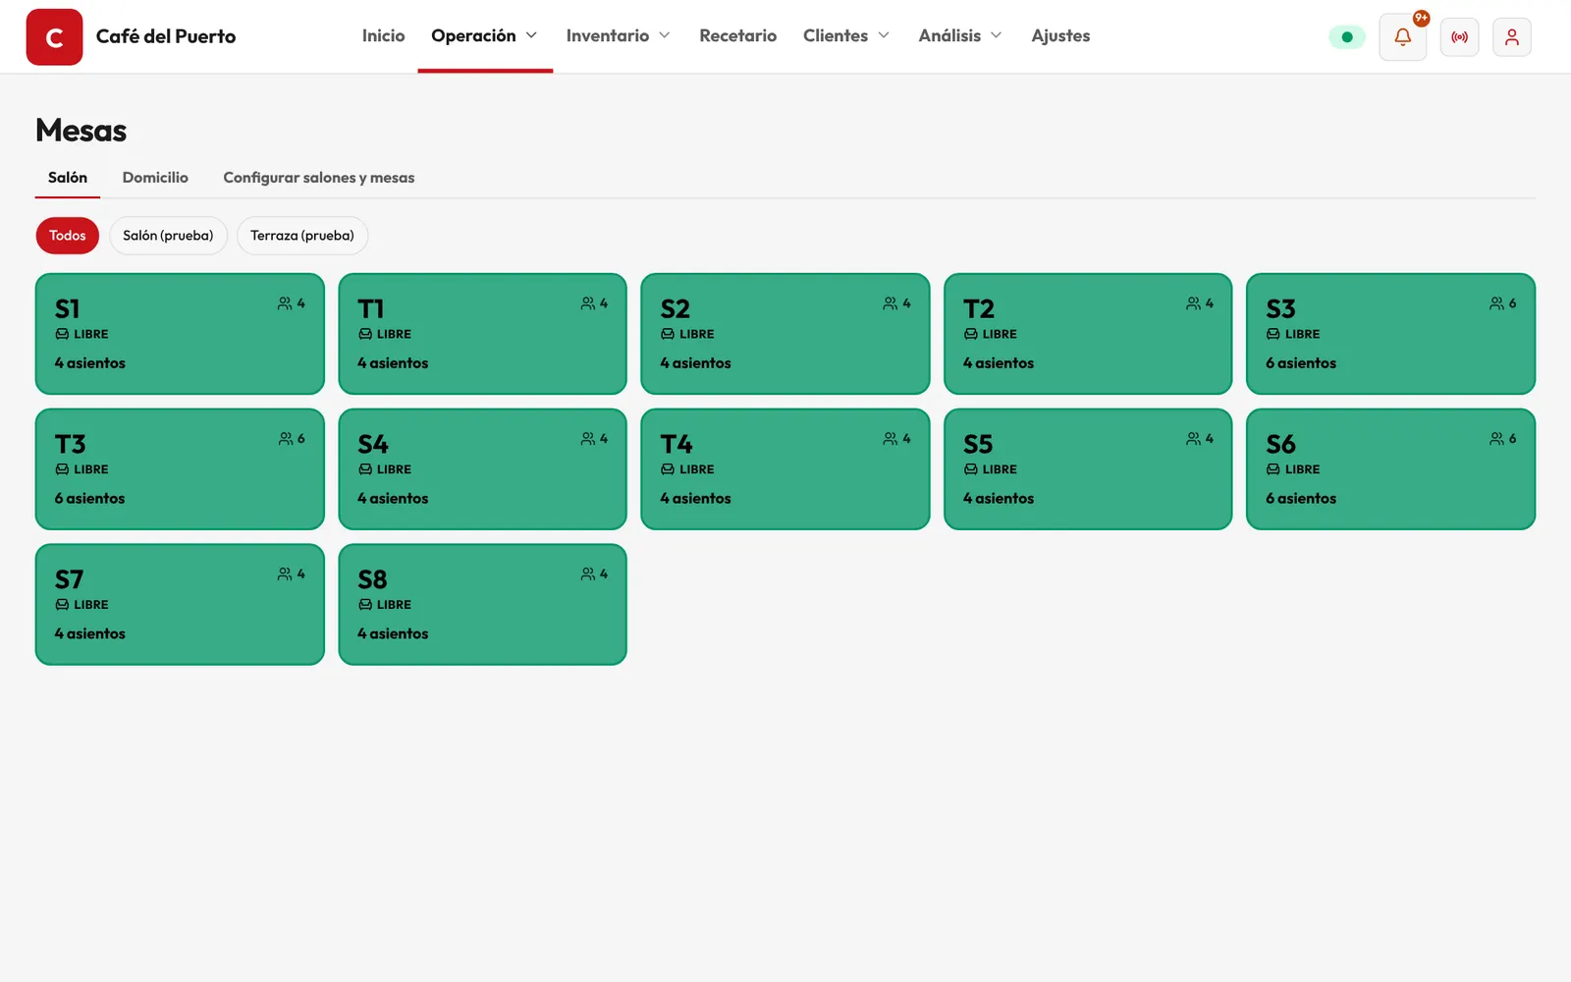
Task: Expand the Inventario dropdown chevron
Action: [x=665, y=35]
